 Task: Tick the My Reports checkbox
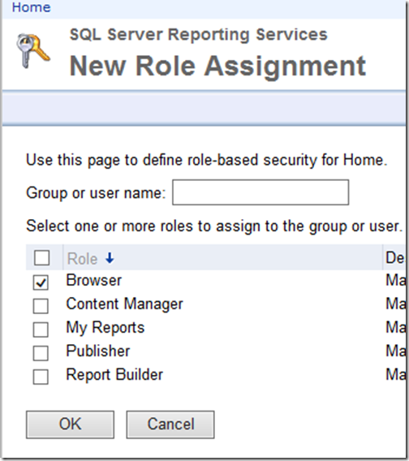pos(41,330)
